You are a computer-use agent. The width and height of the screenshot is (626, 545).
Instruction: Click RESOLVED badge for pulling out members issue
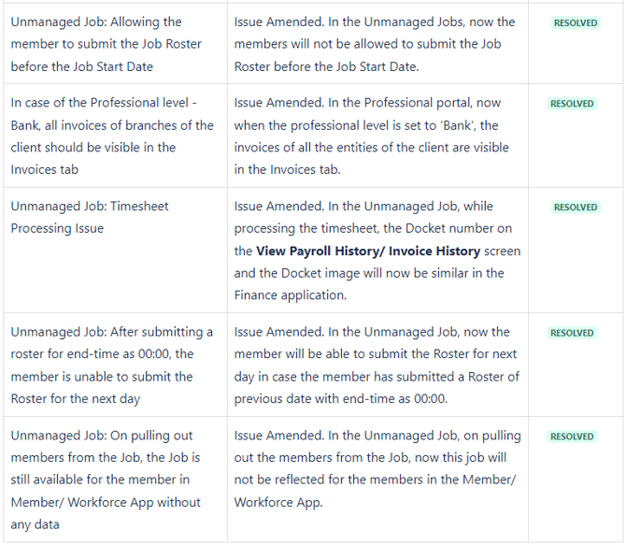coord(572,437)
